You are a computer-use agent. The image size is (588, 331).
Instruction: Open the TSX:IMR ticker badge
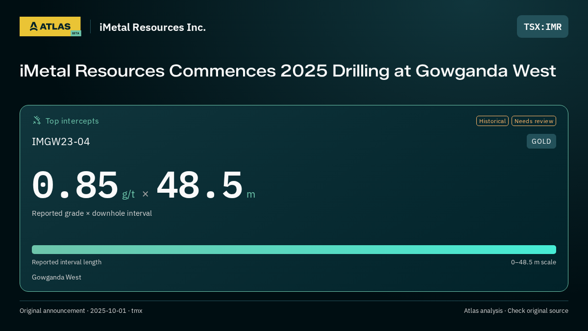point(542,26)
